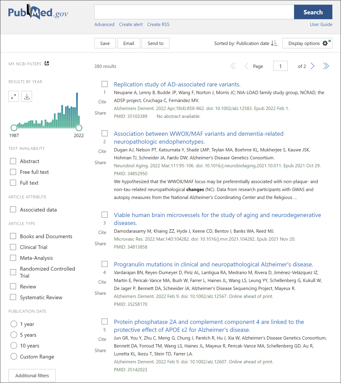Screen dimensions: 341x383
Task: Click the 1987 year range slider handle
Action: point(14,128)
